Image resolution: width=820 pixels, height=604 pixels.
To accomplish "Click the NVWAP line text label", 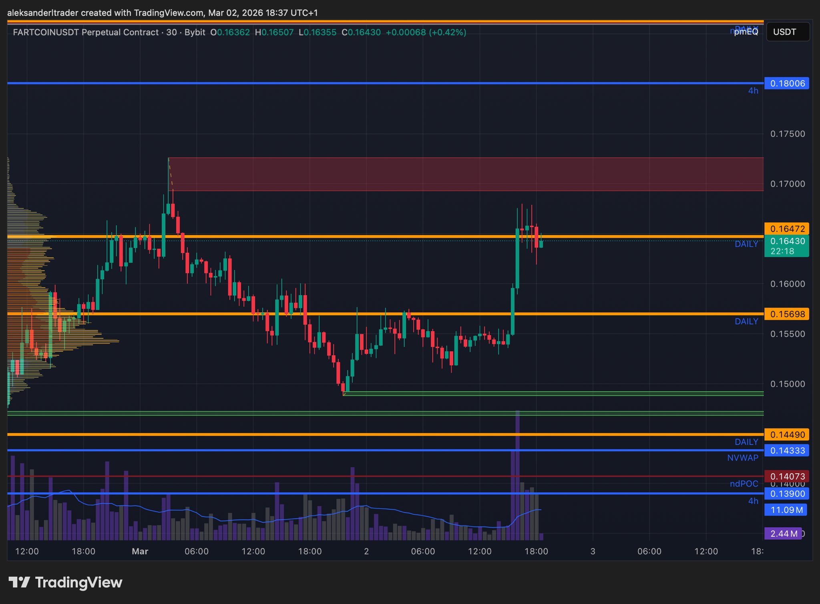I will [743, 458].
